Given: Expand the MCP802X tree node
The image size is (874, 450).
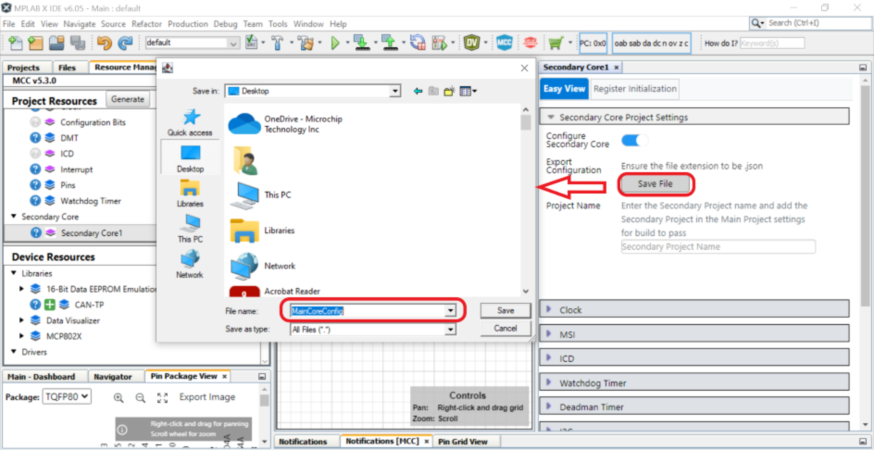Looking at the screenshot, I should pos(21,336).
